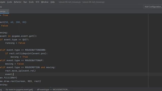Click the 'ect(50, 60, 200, 80)' line

(x=13, y=22)
